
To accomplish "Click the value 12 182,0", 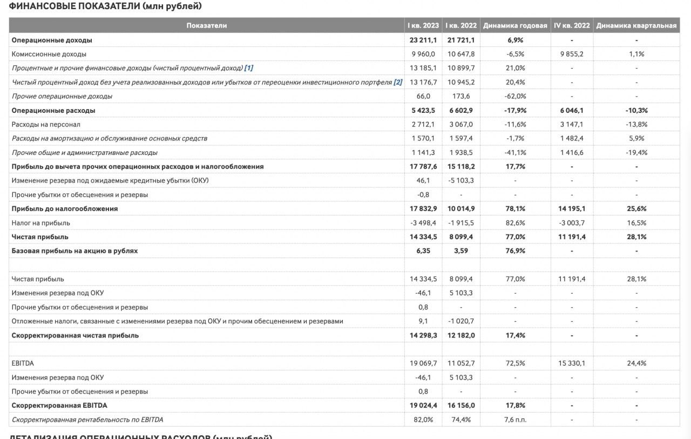I will (461, 335).
